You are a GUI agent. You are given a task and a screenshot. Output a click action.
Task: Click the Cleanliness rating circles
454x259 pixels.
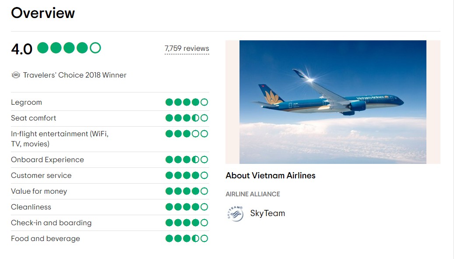pyautogui.click(x=186, y=207)
